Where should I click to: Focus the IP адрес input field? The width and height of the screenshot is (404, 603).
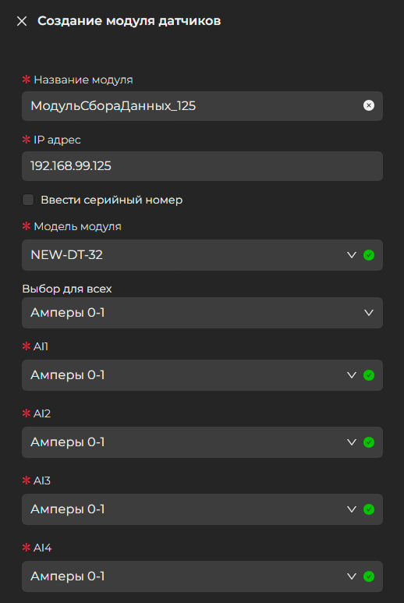202,166
